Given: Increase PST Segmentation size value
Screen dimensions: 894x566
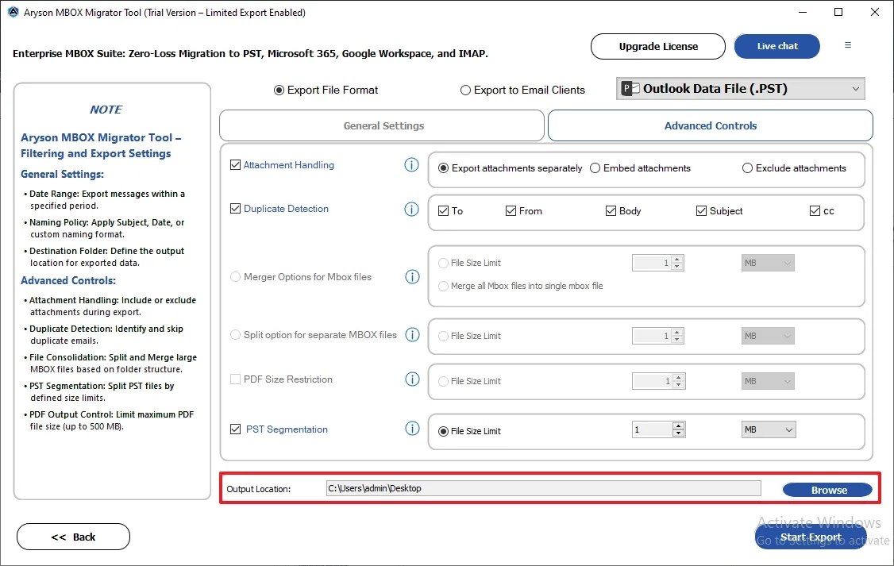Looking at the screenshot, I should [678, 425].
